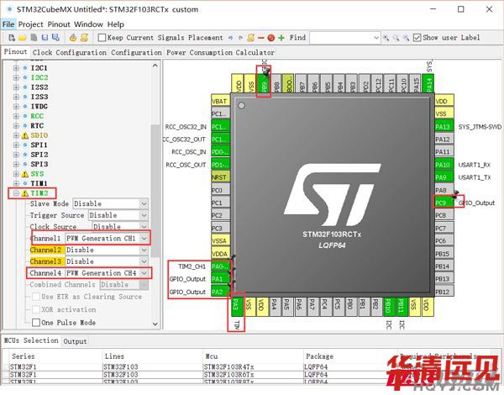Image resolution: width=504 pixels, height=395 pixels.
Task: Click the green plus toolbar icon
Action: coord(281,38)
